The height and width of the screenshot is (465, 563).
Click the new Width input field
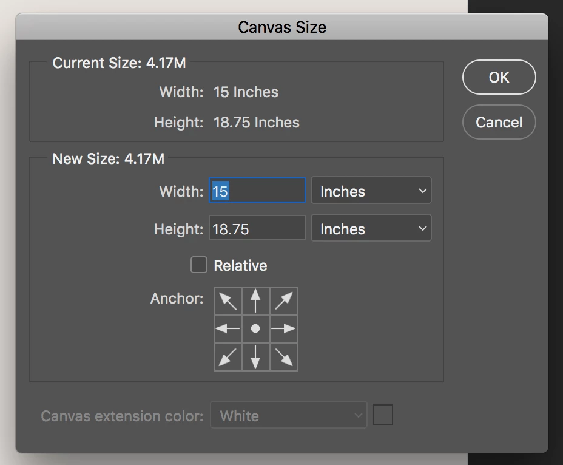pyautogui.click(x=257, y=191)
